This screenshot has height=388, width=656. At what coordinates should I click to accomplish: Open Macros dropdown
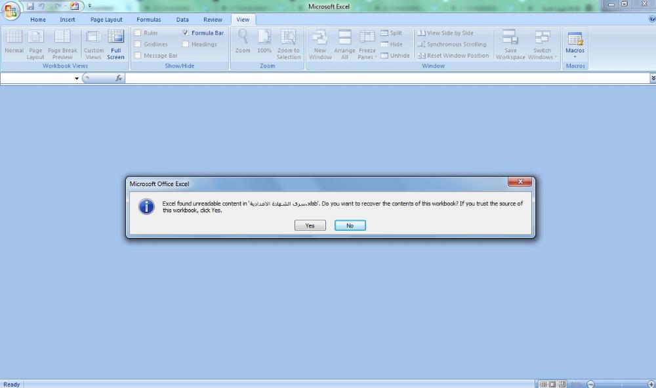click(x=575, y=45)
